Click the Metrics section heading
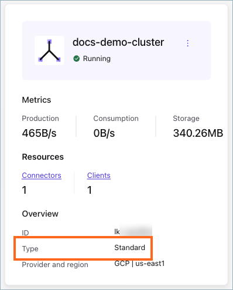 pyautogui.click(x=36, y=100)
